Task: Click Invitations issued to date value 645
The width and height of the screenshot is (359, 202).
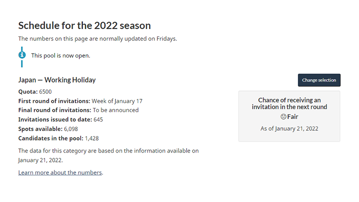Action: pos(98,119)
